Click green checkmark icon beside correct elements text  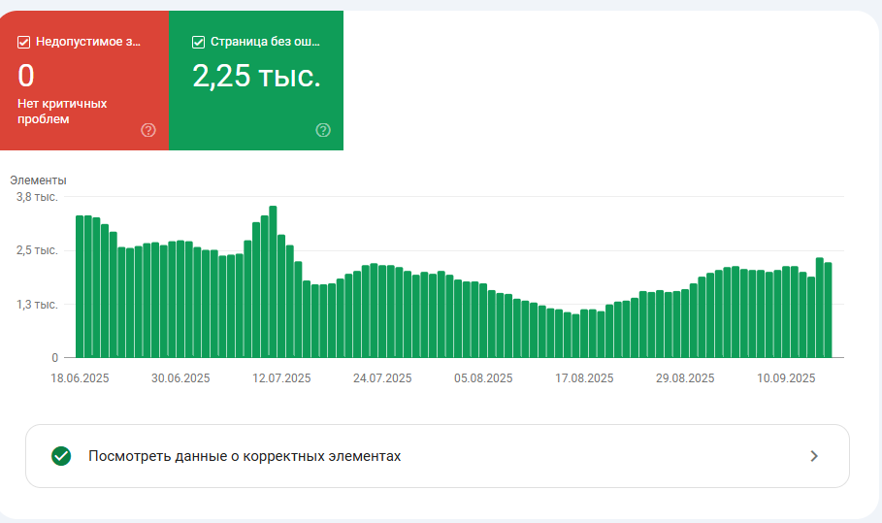(61, 456)
